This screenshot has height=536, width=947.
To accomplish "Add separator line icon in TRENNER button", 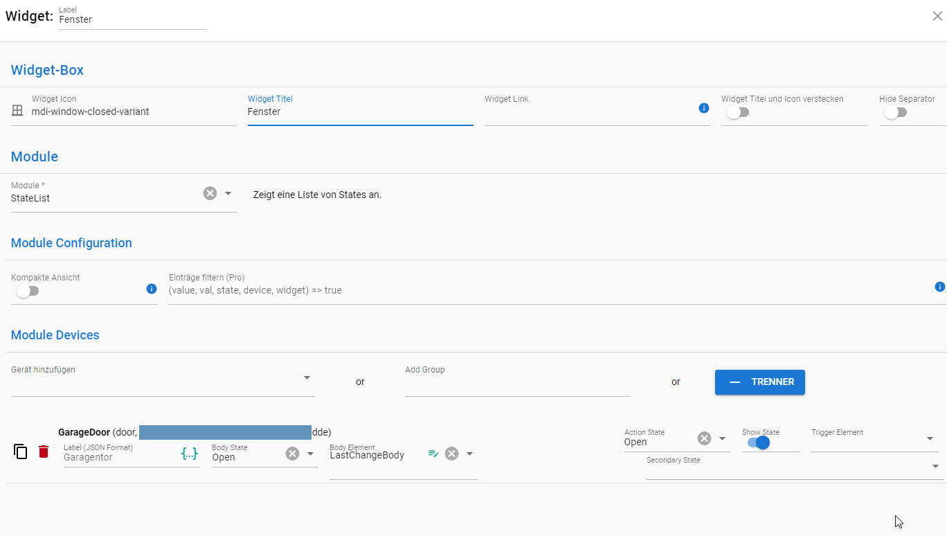I will (x=735, y=382).
